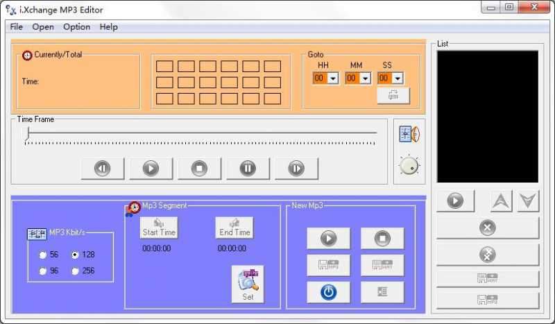Pause playback in Time Frame panel
The height and width of the screenshot is (324, 555).
pos(248,168)
